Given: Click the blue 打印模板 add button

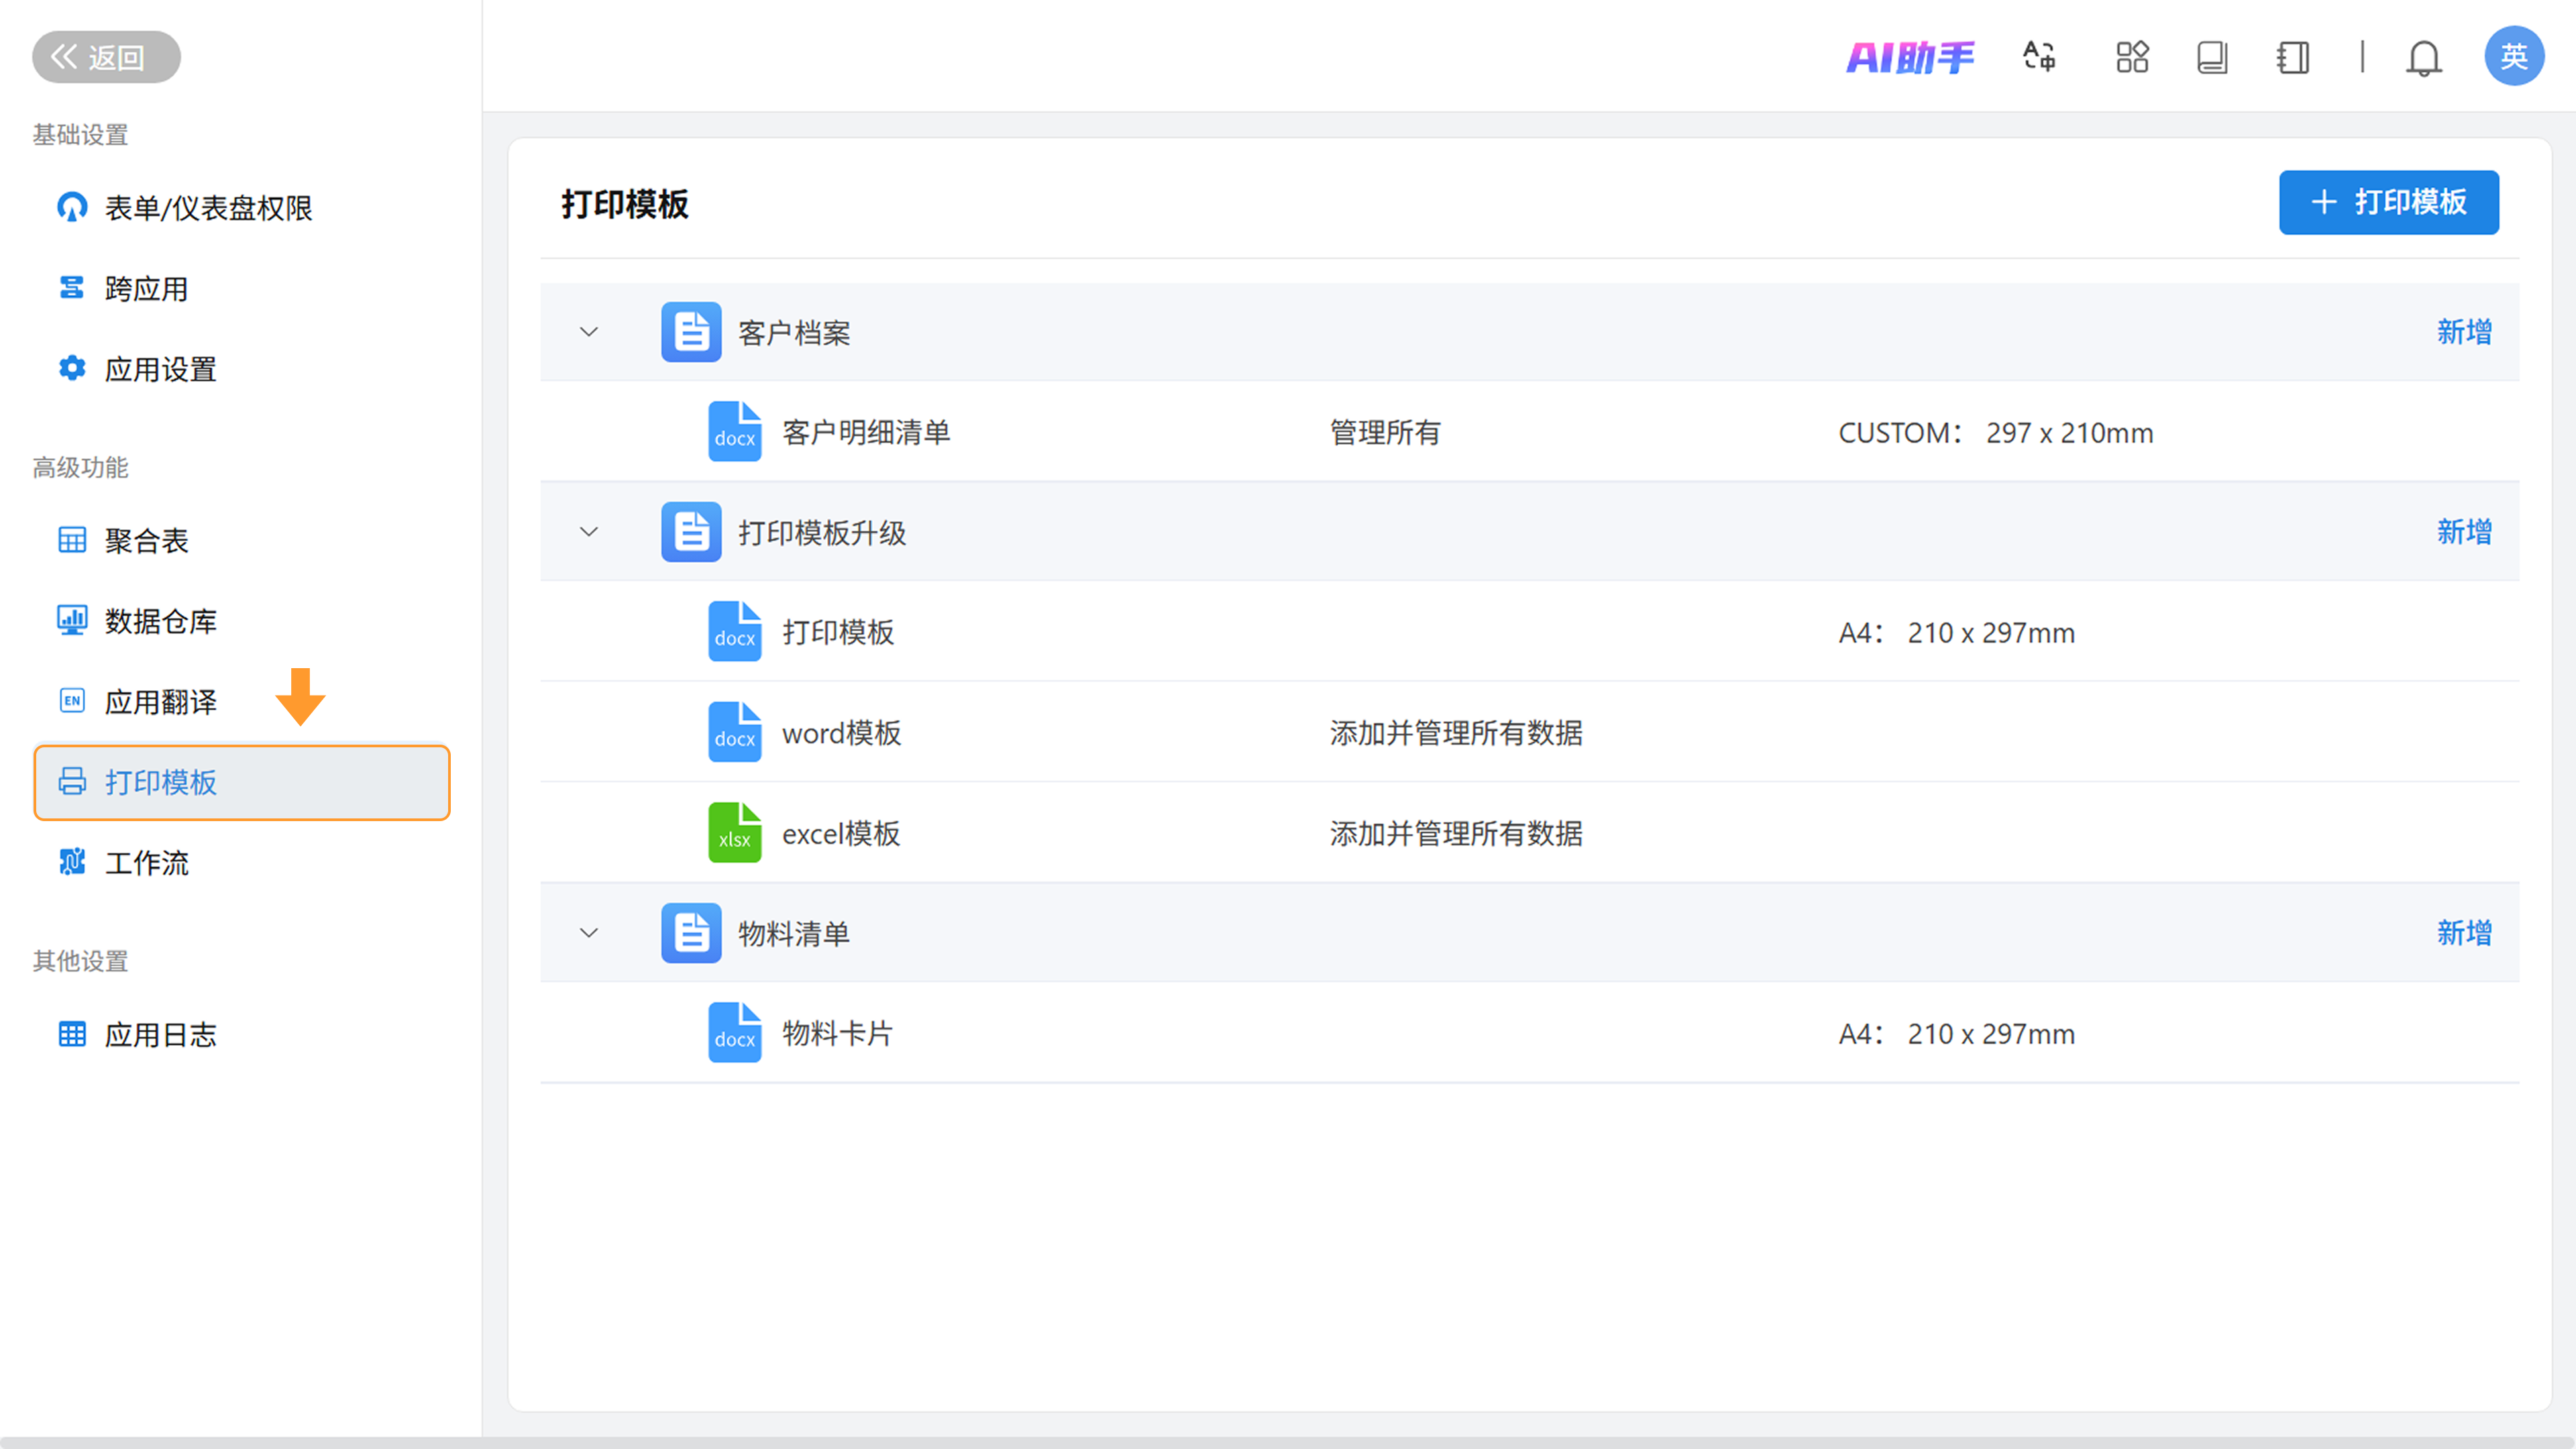Looking at the screenshot, I should click(x=2388, y=202).
